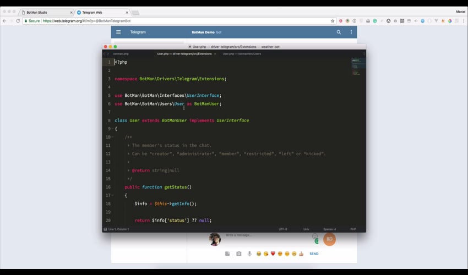This screenshot has height=275, width=468.
Task: Click line number 20 in gutter
Action: tap(108, 221)
